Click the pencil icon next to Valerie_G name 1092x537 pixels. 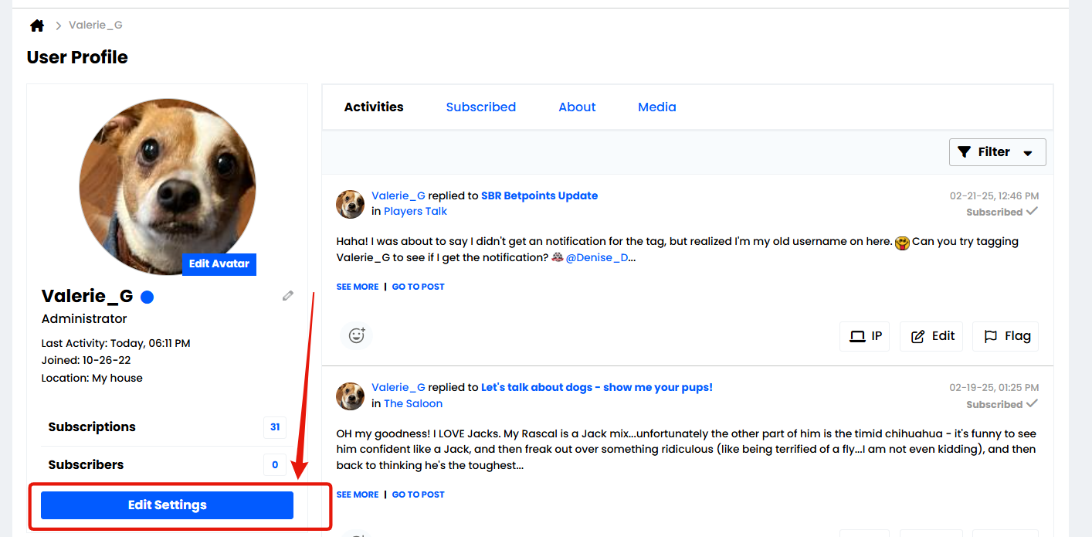pyautogui.click(x=288, y=295)
